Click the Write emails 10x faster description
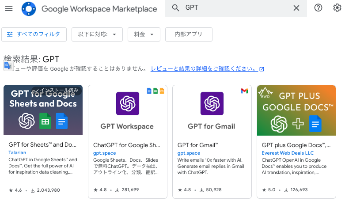This screenshot has width=345, height=201. [x=211, y=166]
